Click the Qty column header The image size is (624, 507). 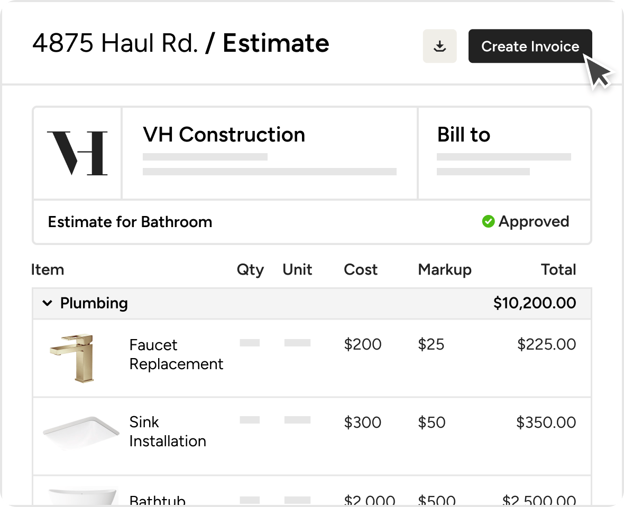(250, 270)
